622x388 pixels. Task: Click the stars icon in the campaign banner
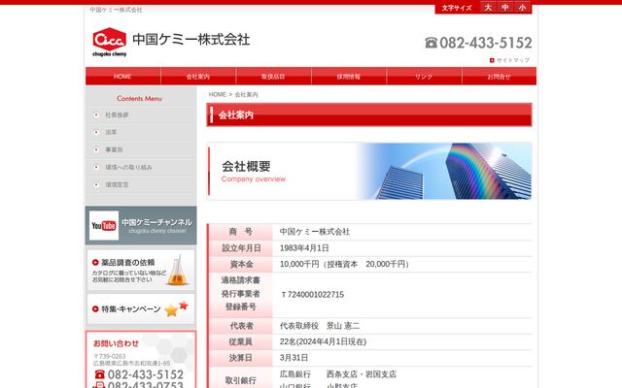click(x=176, y=308)
